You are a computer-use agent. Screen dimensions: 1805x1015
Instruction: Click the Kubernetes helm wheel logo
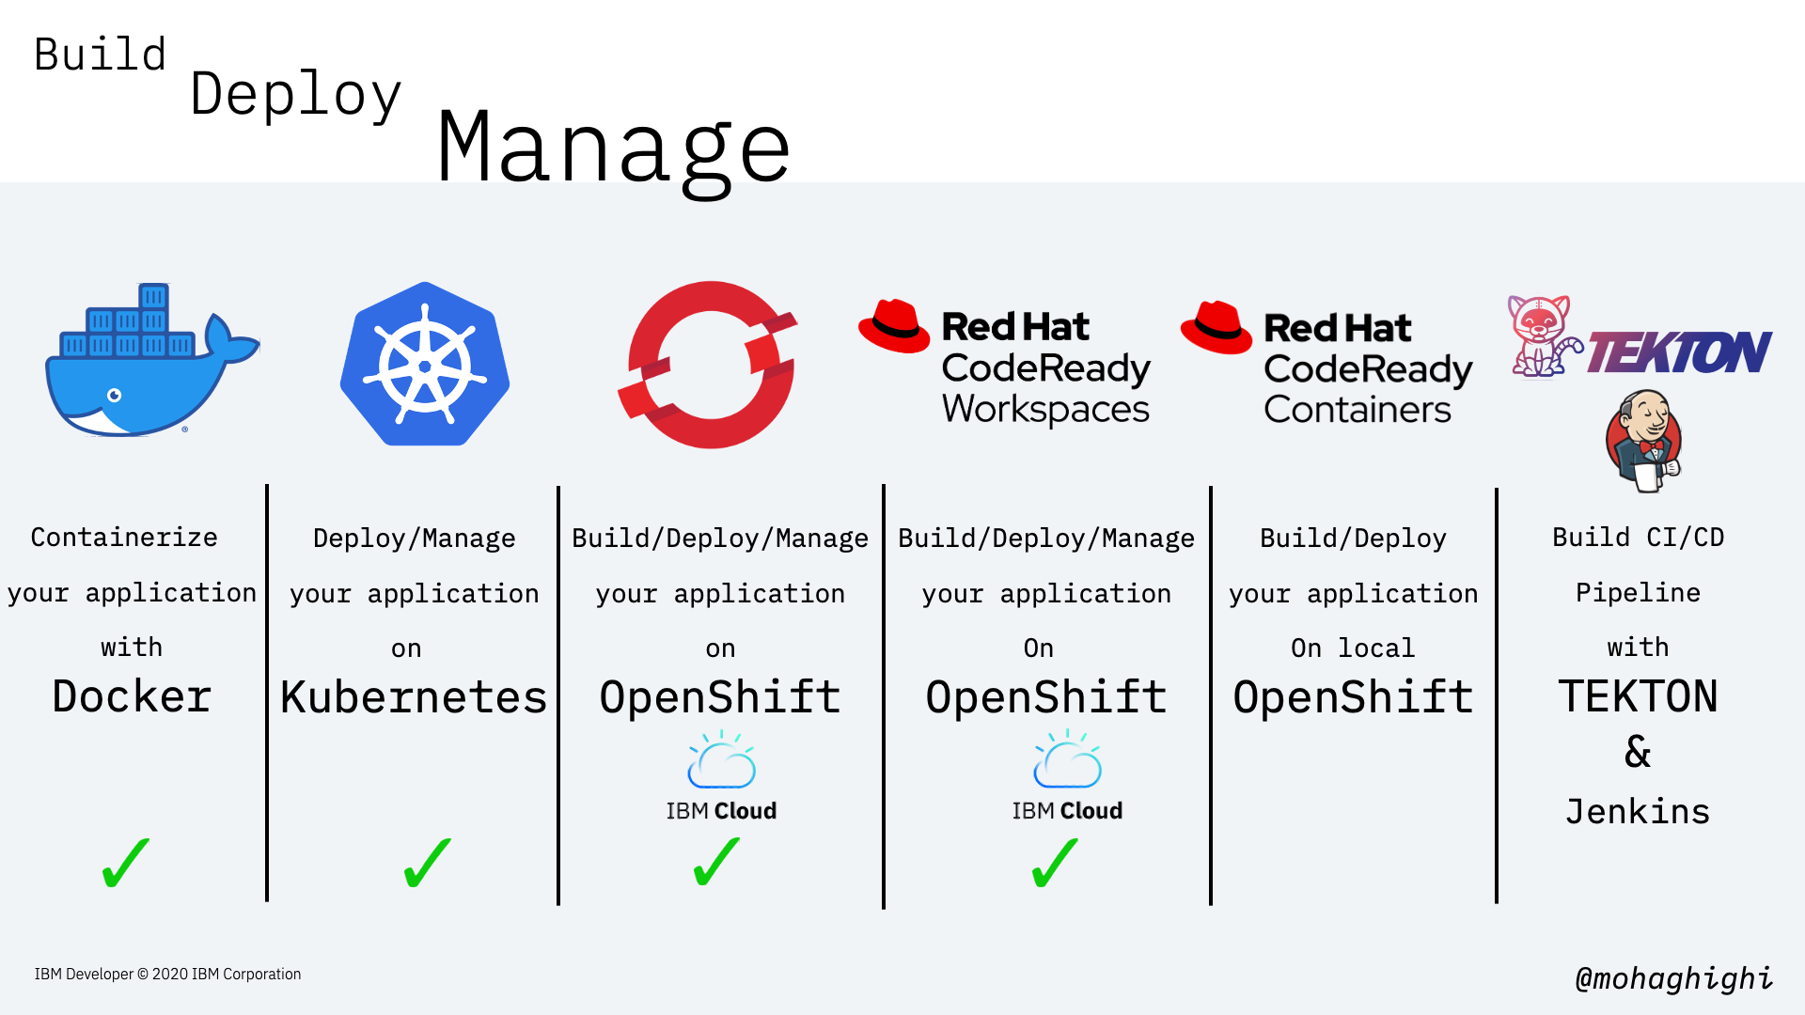tap(425, 364)
